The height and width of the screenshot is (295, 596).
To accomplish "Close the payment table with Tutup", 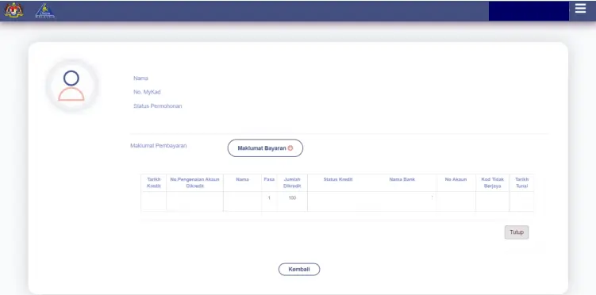I will click(517, 232).
